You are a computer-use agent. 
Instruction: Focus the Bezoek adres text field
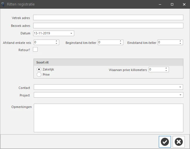click(108, 26)
